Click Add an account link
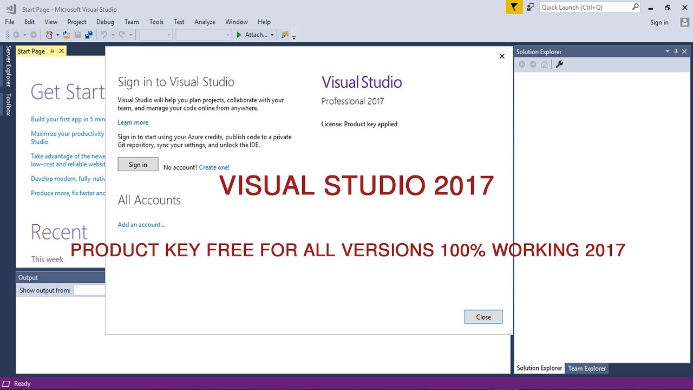This screenshot has width=693, height=390. [141, 224]
